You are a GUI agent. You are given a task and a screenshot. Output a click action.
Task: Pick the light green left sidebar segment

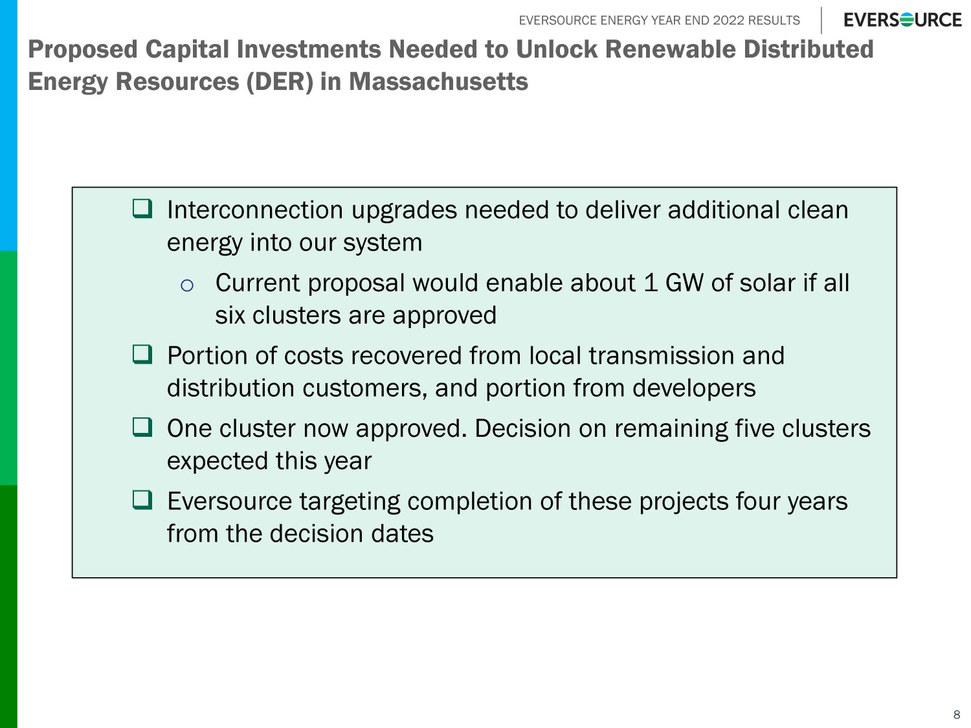tap(8, 368)
